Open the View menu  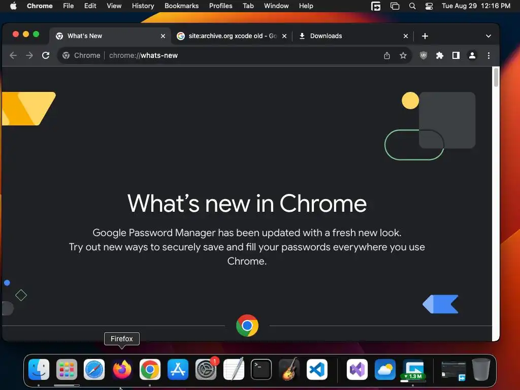[114, 6]
